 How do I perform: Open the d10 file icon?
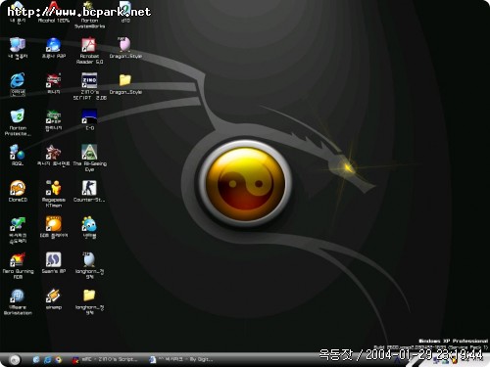(x=125, y=12)
